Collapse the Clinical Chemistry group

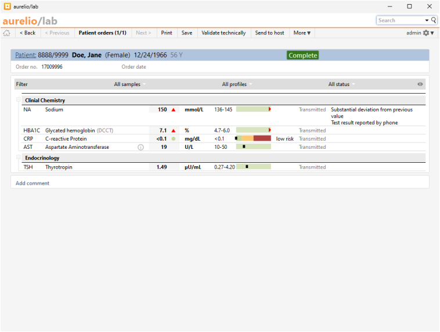(19, 101)
